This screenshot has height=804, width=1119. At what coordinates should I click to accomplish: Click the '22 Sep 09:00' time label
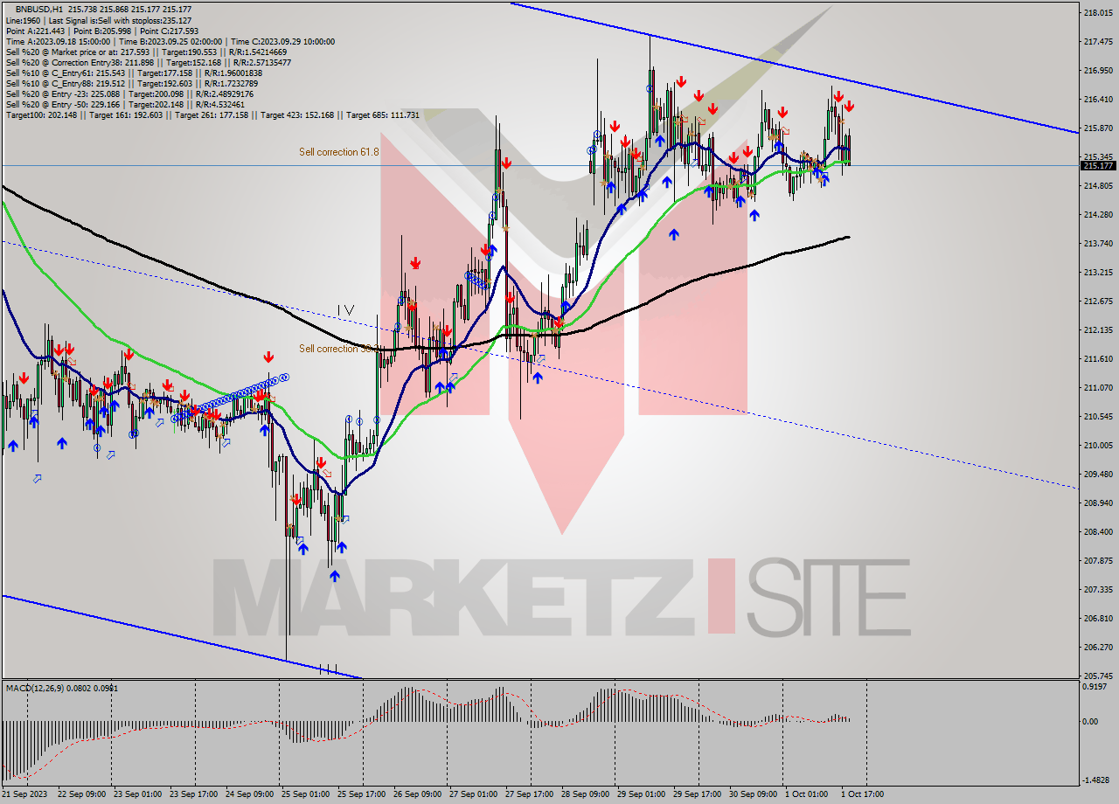click(82, 794)
